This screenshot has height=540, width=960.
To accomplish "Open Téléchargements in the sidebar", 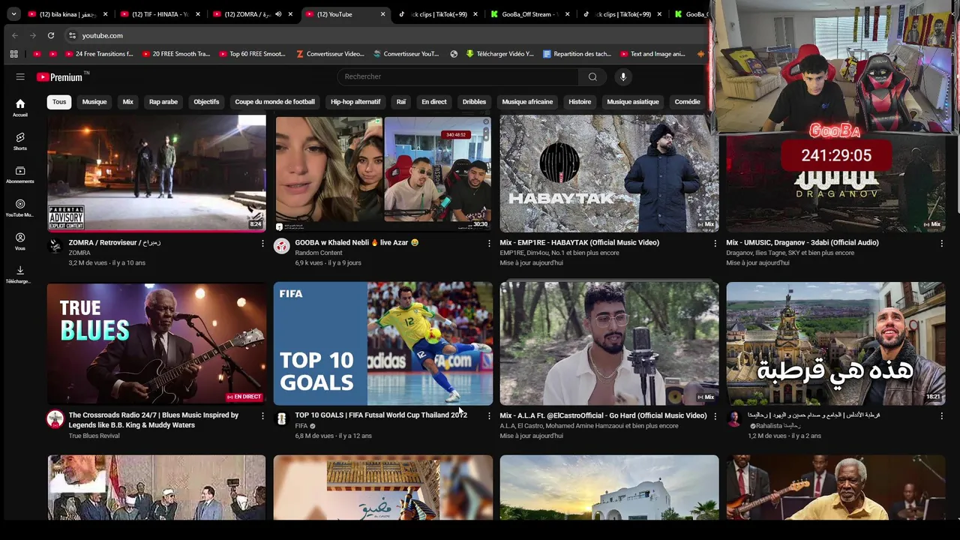I will click(x=20, y=274).
